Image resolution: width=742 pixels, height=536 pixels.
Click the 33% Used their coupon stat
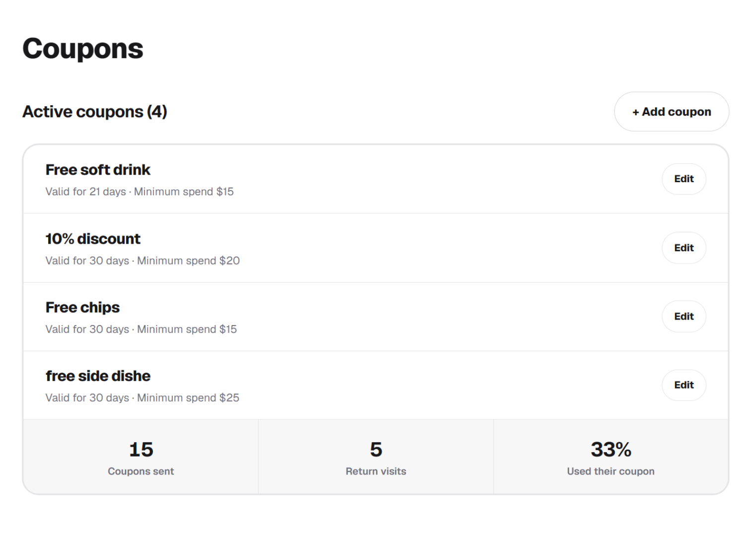[611, 457]
